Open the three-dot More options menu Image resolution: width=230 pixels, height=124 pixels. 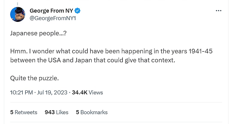[218, 11]
